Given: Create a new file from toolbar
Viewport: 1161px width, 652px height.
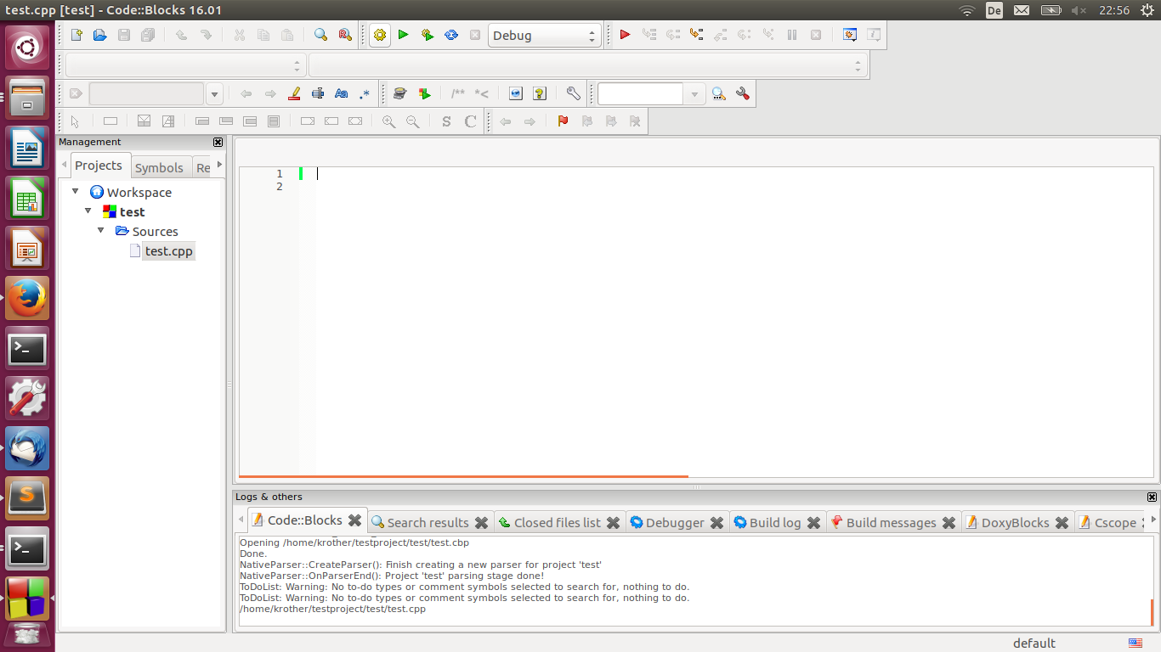Looking at the screenshot, I should click(x=76, y=35).
